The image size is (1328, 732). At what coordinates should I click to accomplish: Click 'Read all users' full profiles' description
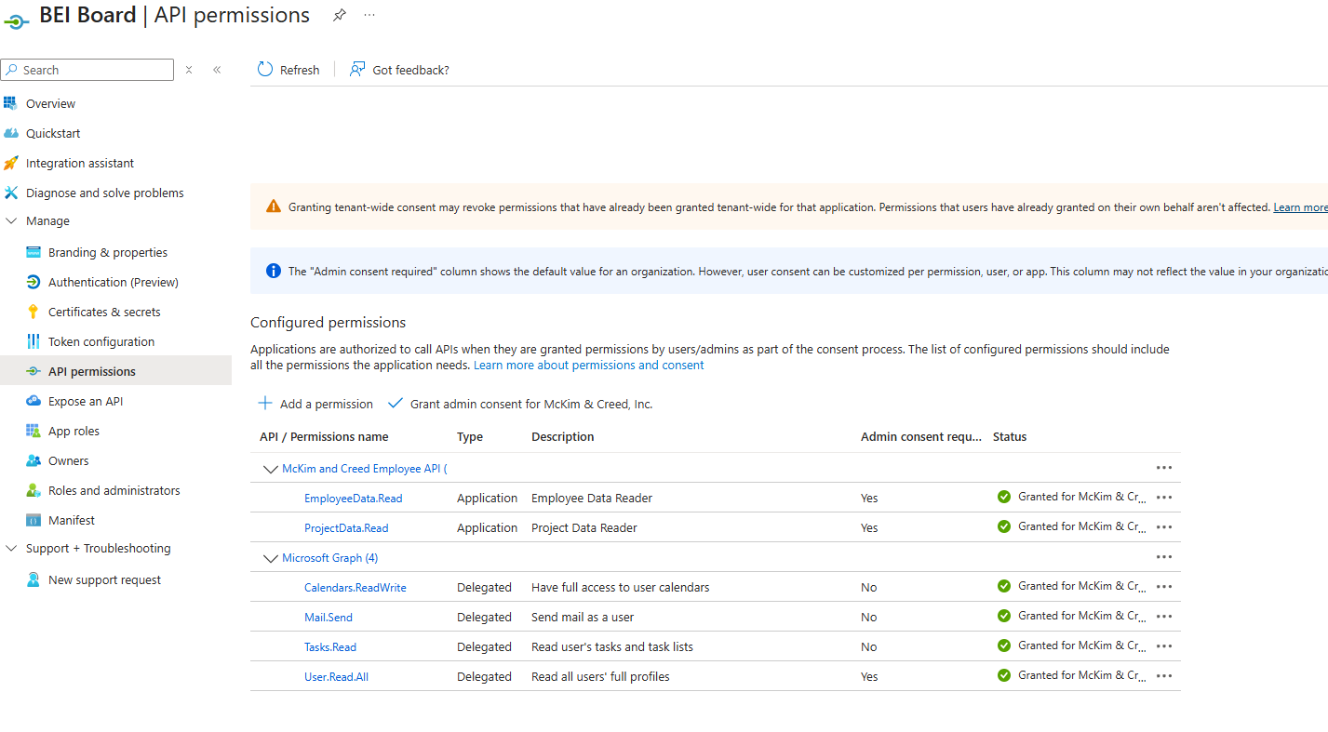(x=600, y=677)
